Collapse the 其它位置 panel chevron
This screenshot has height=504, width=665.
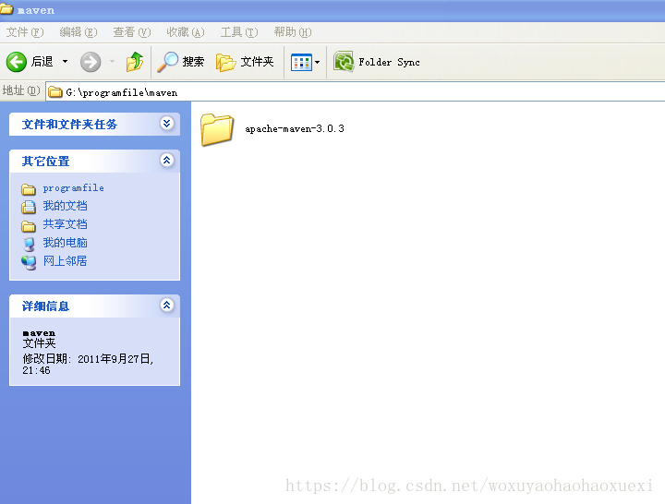click(166, 161)
